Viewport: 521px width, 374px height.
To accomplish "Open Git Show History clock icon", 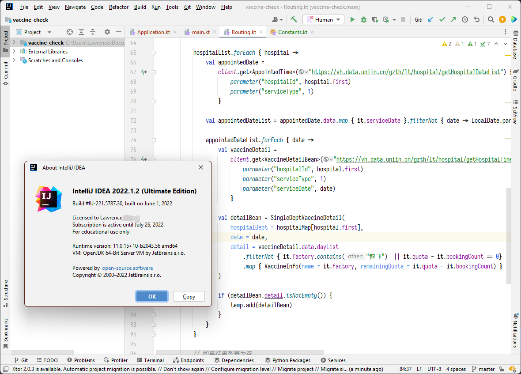I will [465, 19].
